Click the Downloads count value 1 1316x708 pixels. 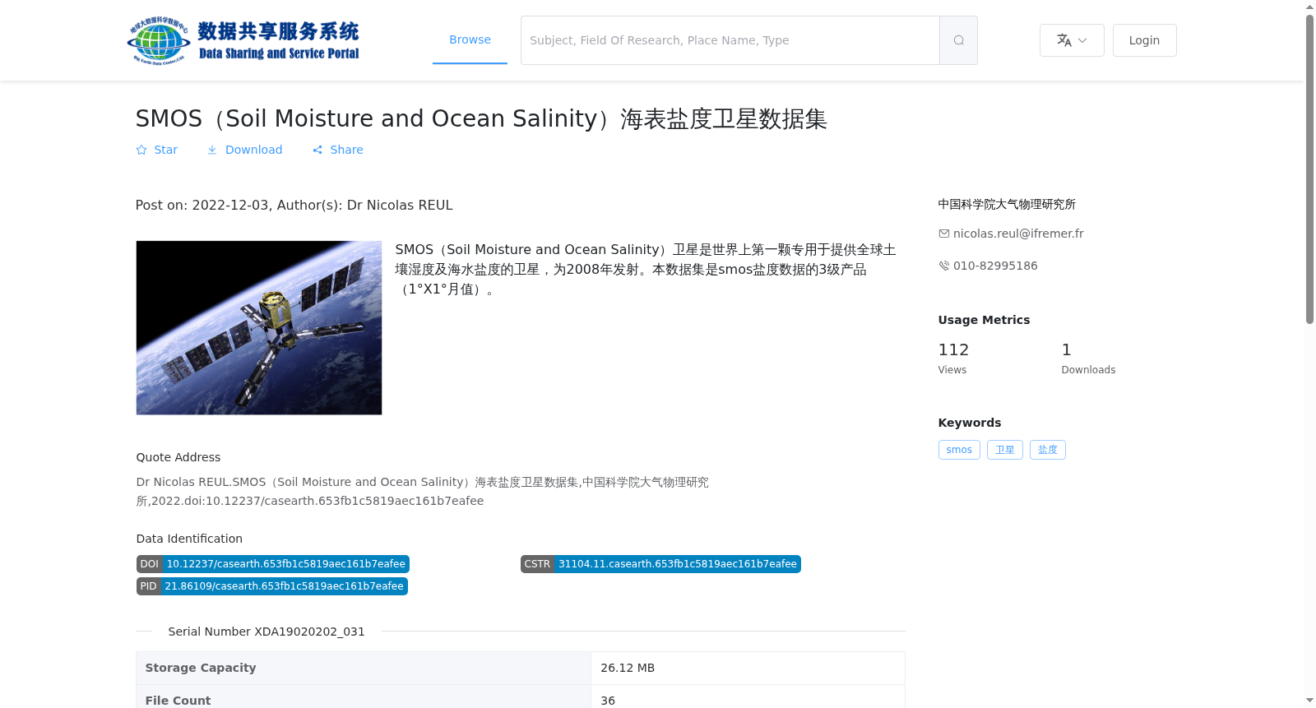pos(1067,349)
